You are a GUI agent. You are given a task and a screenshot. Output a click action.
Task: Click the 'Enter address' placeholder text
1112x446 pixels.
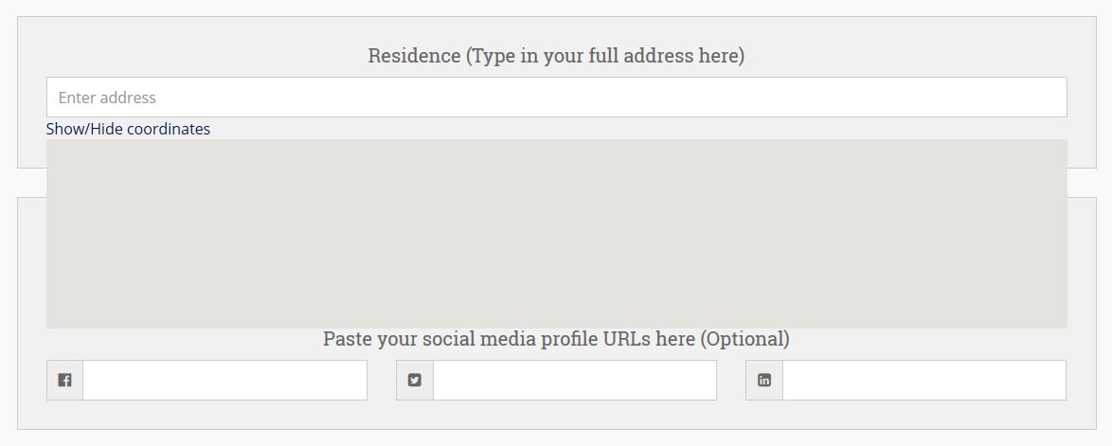tap(107, 98)
